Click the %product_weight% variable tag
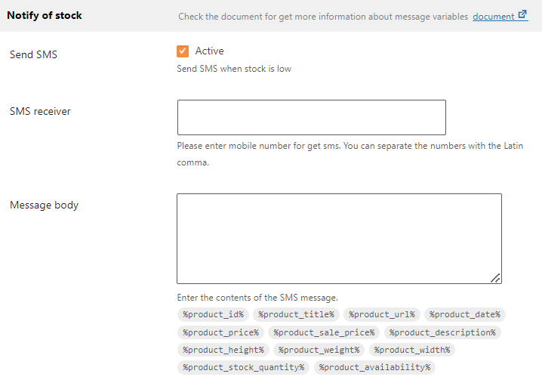This screenshot has height=383, width=542. (319, 350)
